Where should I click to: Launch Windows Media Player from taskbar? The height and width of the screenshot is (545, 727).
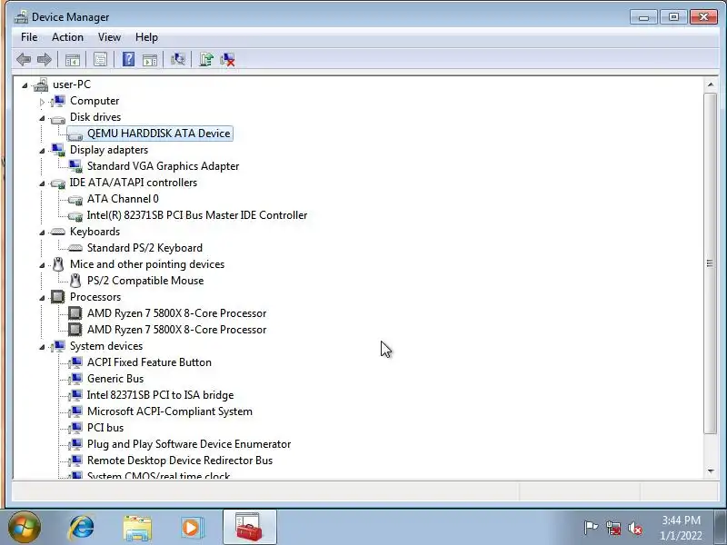click(x=192, y=528)
